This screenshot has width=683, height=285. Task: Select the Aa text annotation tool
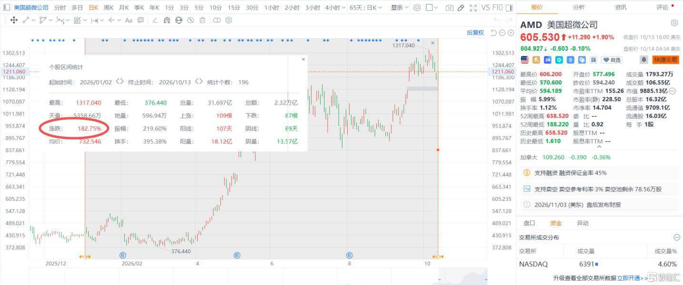coord(129,20)
